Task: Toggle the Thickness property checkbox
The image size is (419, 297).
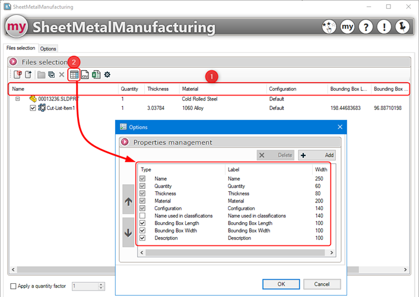Action: click(142, 194)
